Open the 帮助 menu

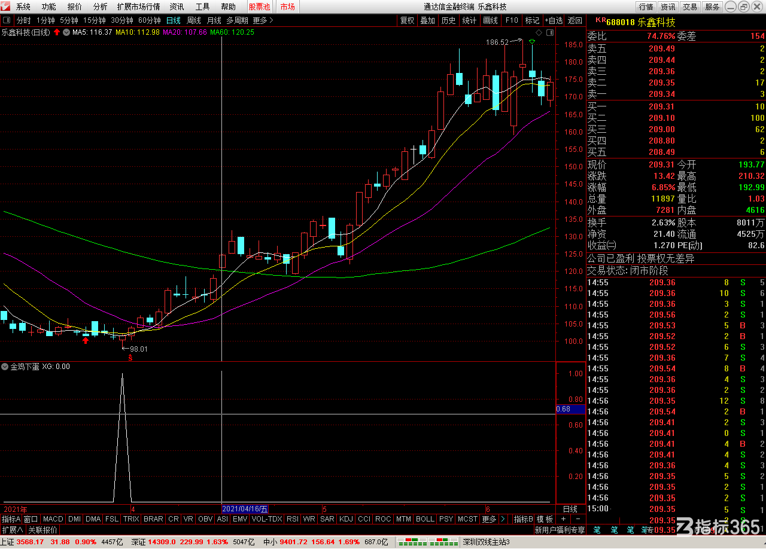click(x=228, y=7)
